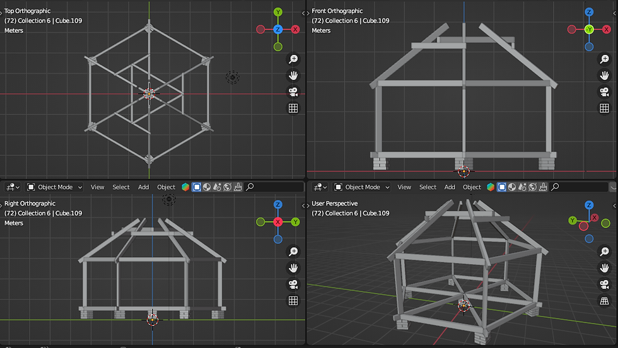This screenshot has width=618, height=348.
Task: Click the green Y axis in Right Orthographic gizmo
Action: (295, 222)
